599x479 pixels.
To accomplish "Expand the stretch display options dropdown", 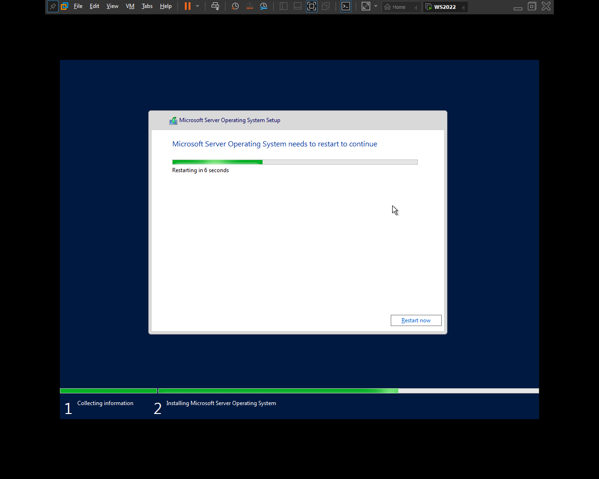I will (376, 7).
